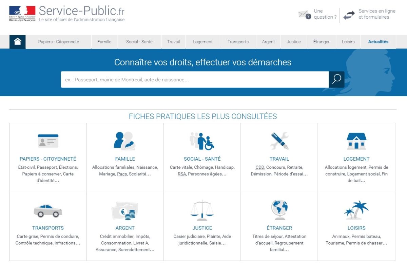This screenshot has width=407, height=265.
Task: Click the car Transports icon
Action: point(48,210)
